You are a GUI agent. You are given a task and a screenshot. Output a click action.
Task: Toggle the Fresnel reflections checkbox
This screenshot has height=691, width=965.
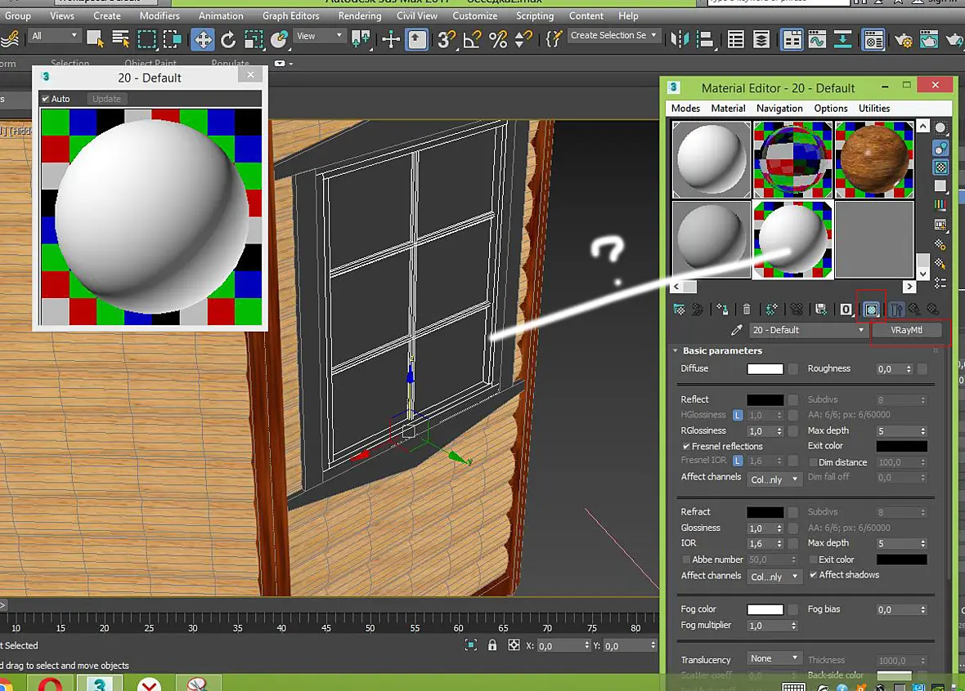[x=685, y=446]
